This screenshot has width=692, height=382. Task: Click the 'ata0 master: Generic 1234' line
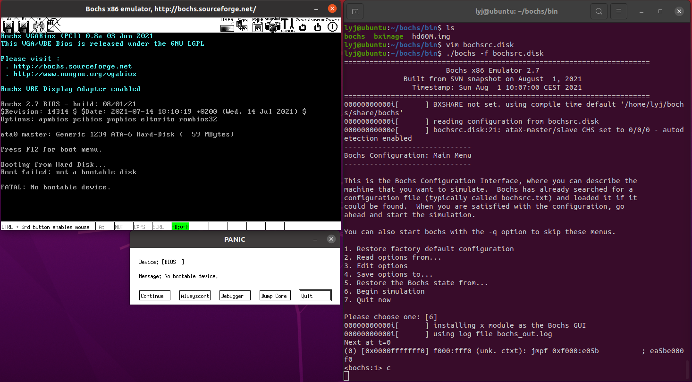pyautogui.click(x=118, y=134)
